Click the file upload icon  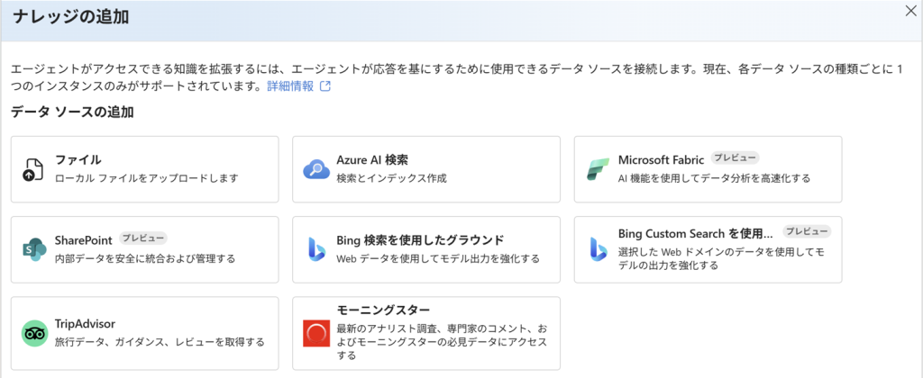pyautogui.click(x=33, y=169)
